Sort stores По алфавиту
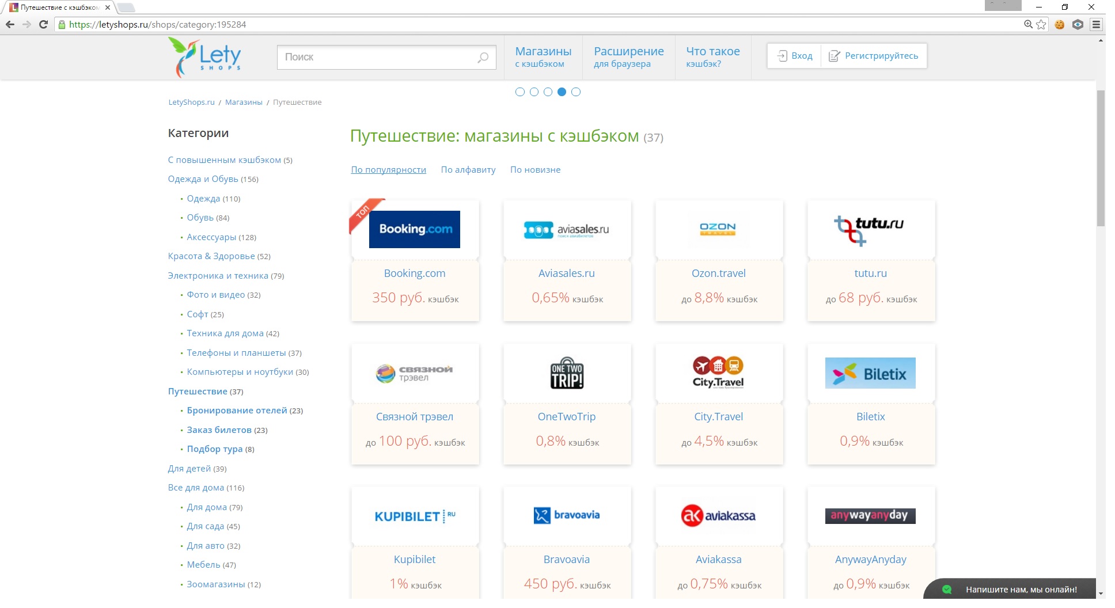Screen dimensions: 1115x608 (x=468, y=170)
